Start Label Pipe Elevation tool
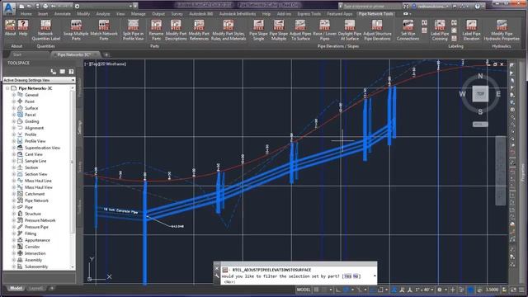 [x=471, y=30]
